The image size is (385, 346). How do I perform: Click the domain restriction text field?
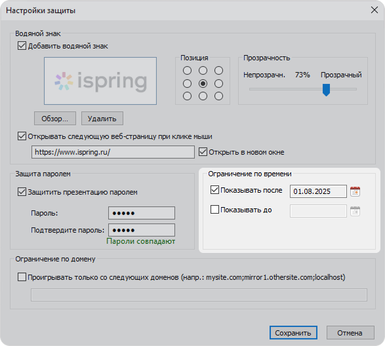pyautogui.click(x=199, y=295)
